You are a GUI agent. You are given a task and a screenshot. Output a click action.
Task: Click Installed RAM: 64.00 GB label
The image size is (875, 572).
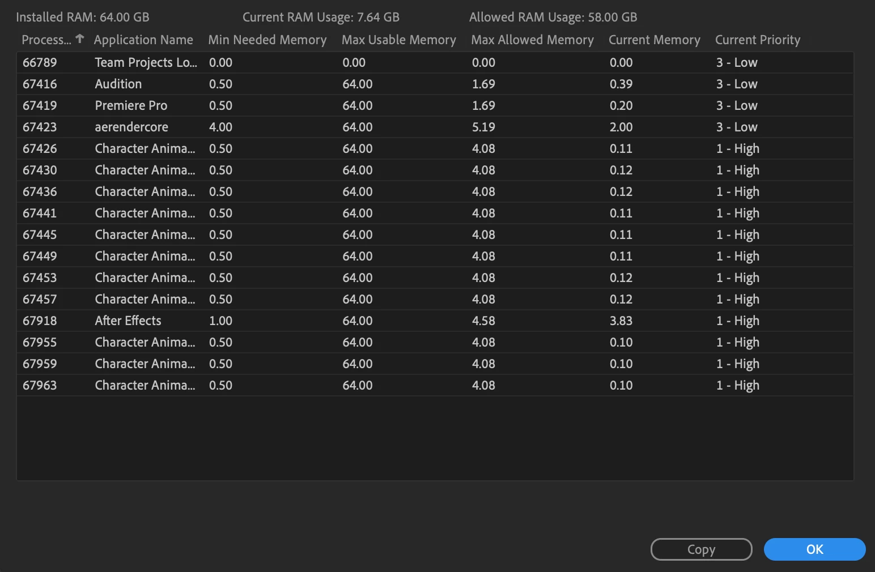click(x=83, y=17)
